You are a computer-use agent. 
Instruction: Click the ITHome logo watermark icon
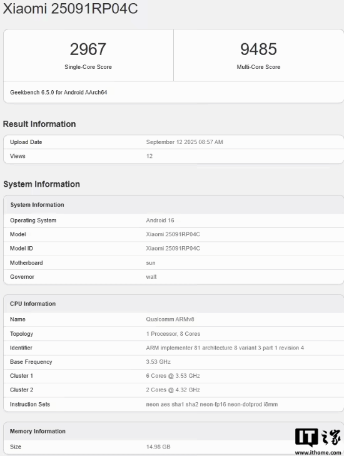click(x=318, y=437)
